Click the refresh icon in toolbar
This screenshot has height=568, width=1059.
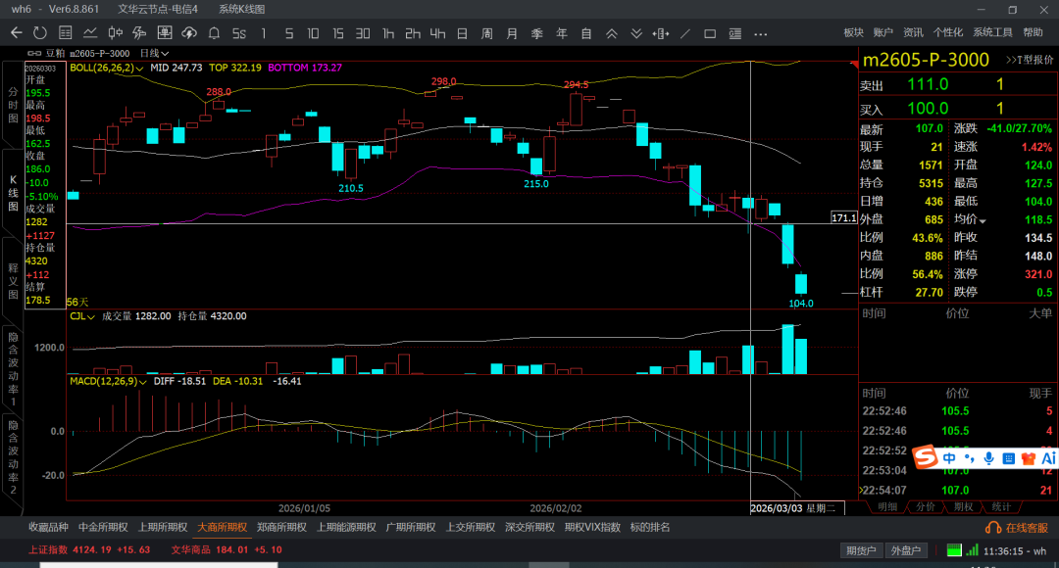(40, 33)
